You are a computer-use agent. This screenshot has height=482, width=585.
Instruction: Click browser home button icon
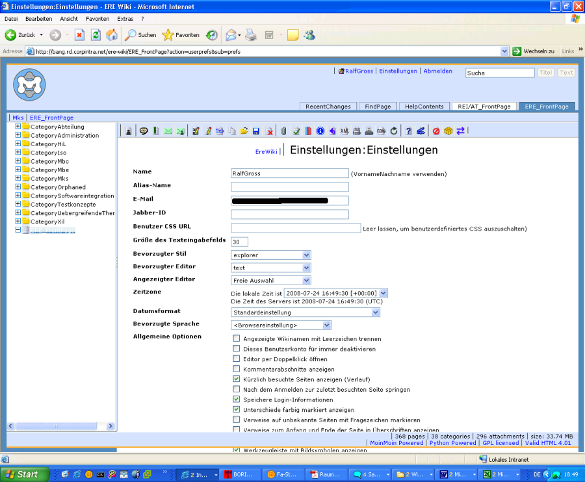coord(112,34)
